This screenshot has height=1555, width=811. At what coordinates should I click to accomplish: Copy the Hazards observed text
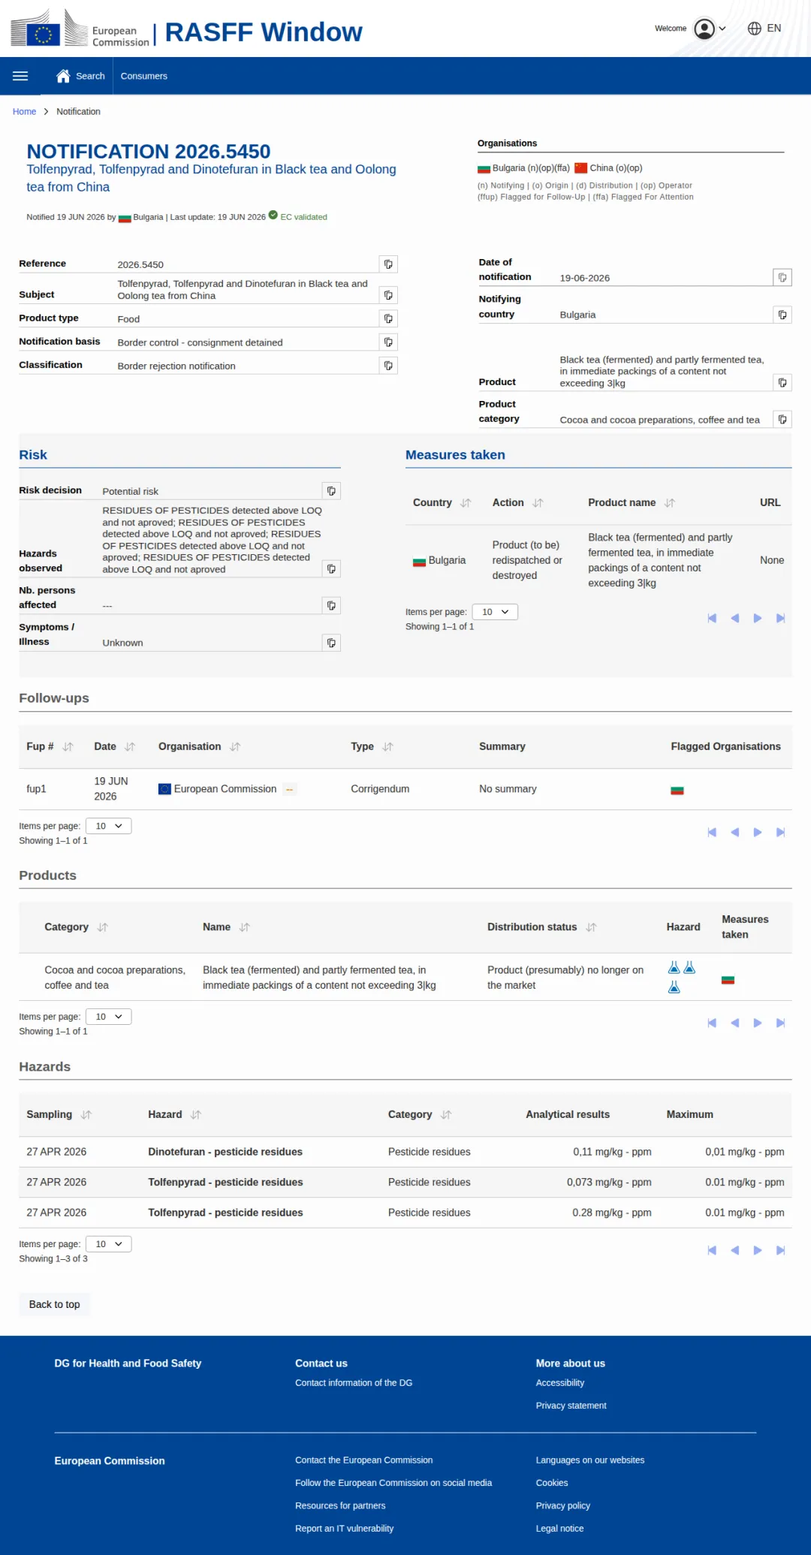(331, 569)
